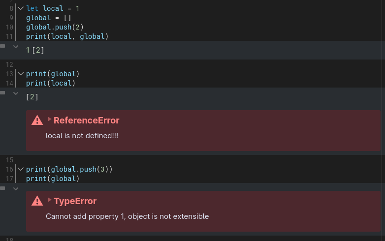Collapse the code block at print(global.push(3))
This screenshot has height=241, width=385.
[21, 169]
